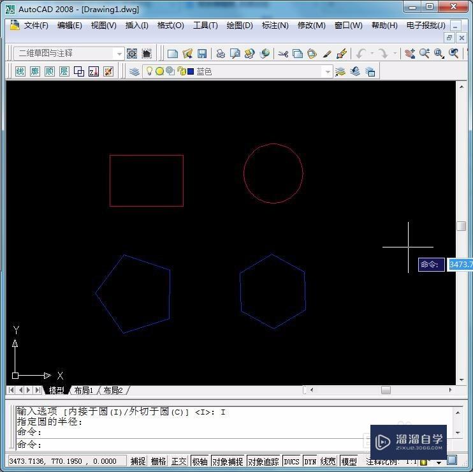Open the 工具(T) menu
473x472 pixels.
tap(205, 26)
